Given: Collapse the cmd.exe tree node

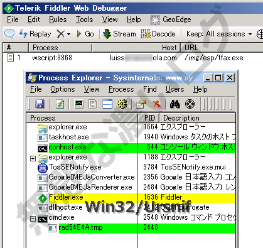Looking at the screenshot, I should coord(33,219).
